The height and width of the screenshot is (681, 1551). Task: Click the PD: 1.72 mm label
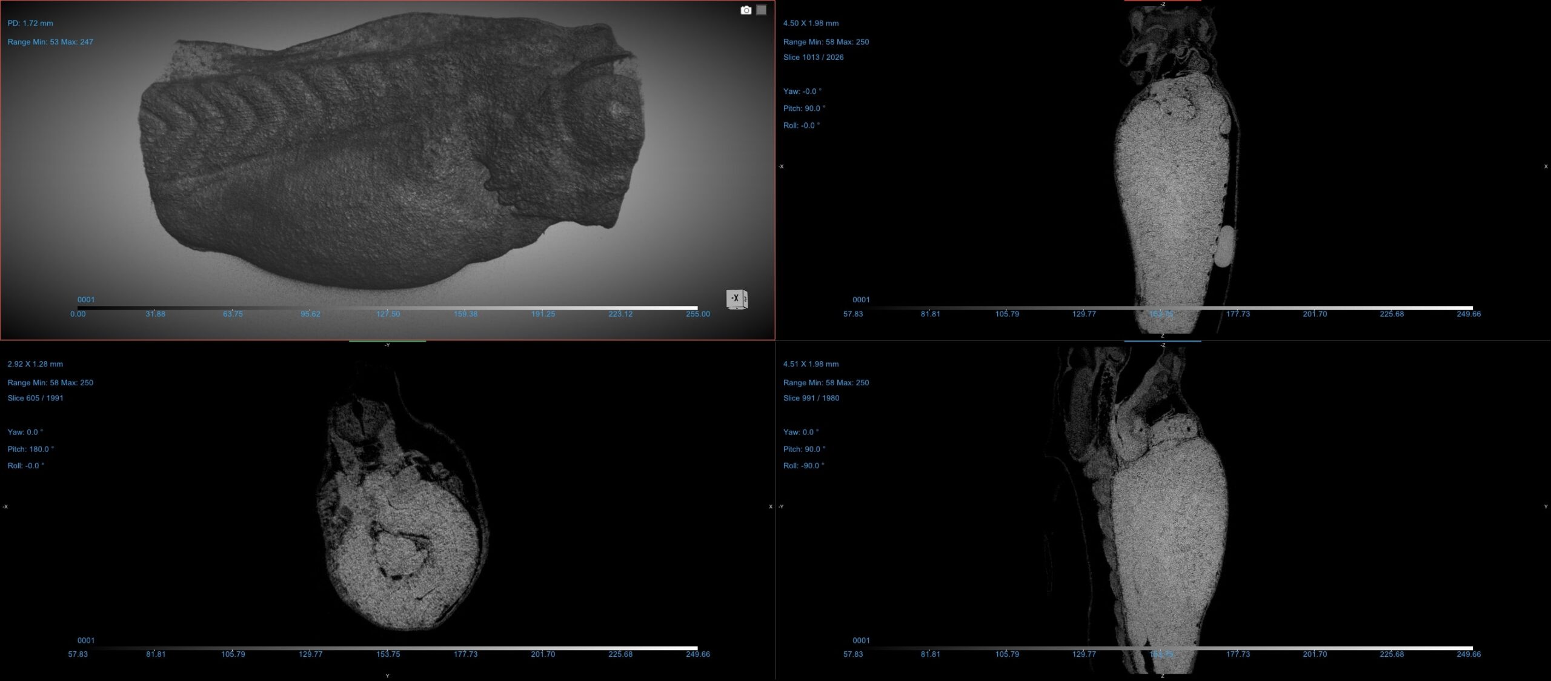click(x=30, y=23)
